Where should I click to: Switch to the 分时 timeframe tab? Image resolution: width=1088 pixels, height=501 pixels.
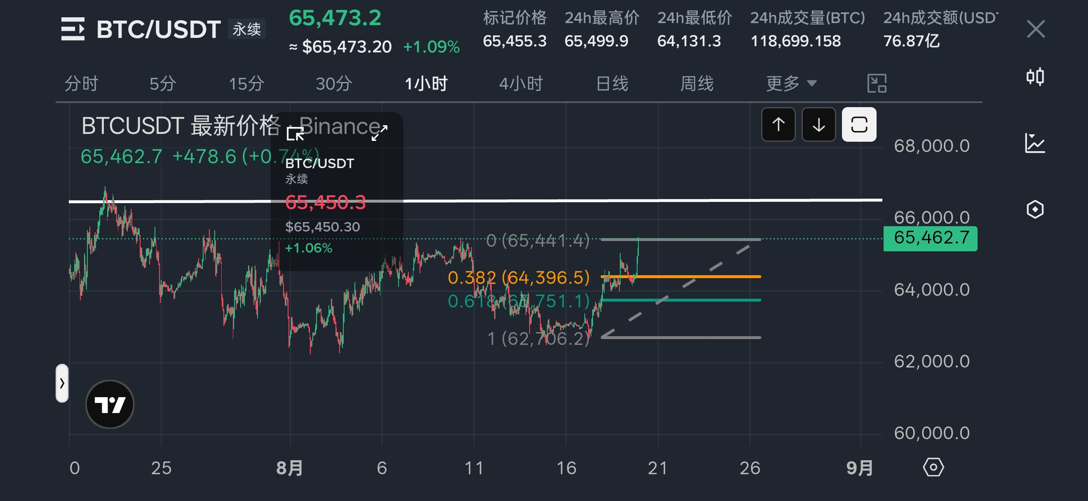click(81, 84)
